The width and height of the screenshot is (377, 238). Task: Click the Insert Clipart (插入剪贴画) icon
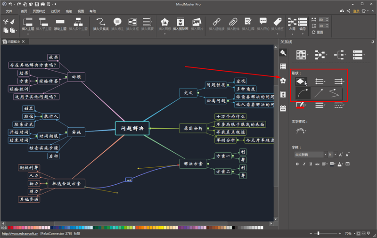click(180, 22)
